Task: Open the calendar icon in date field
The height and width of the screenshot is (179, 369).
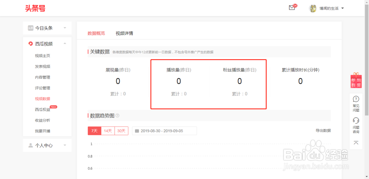Action: click(137, 131)
